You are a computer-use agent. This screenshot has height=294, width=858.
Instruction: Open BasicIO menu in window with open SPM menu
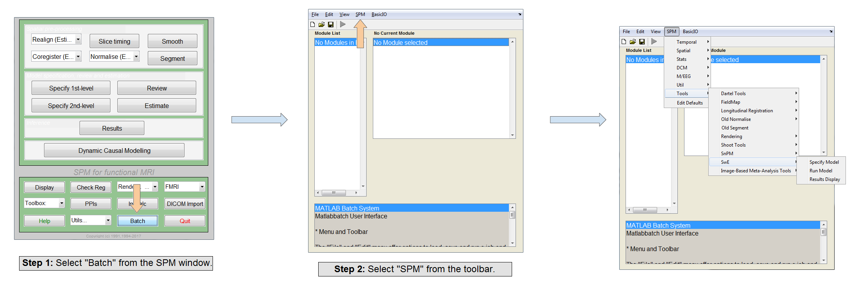tap(690, 32)
